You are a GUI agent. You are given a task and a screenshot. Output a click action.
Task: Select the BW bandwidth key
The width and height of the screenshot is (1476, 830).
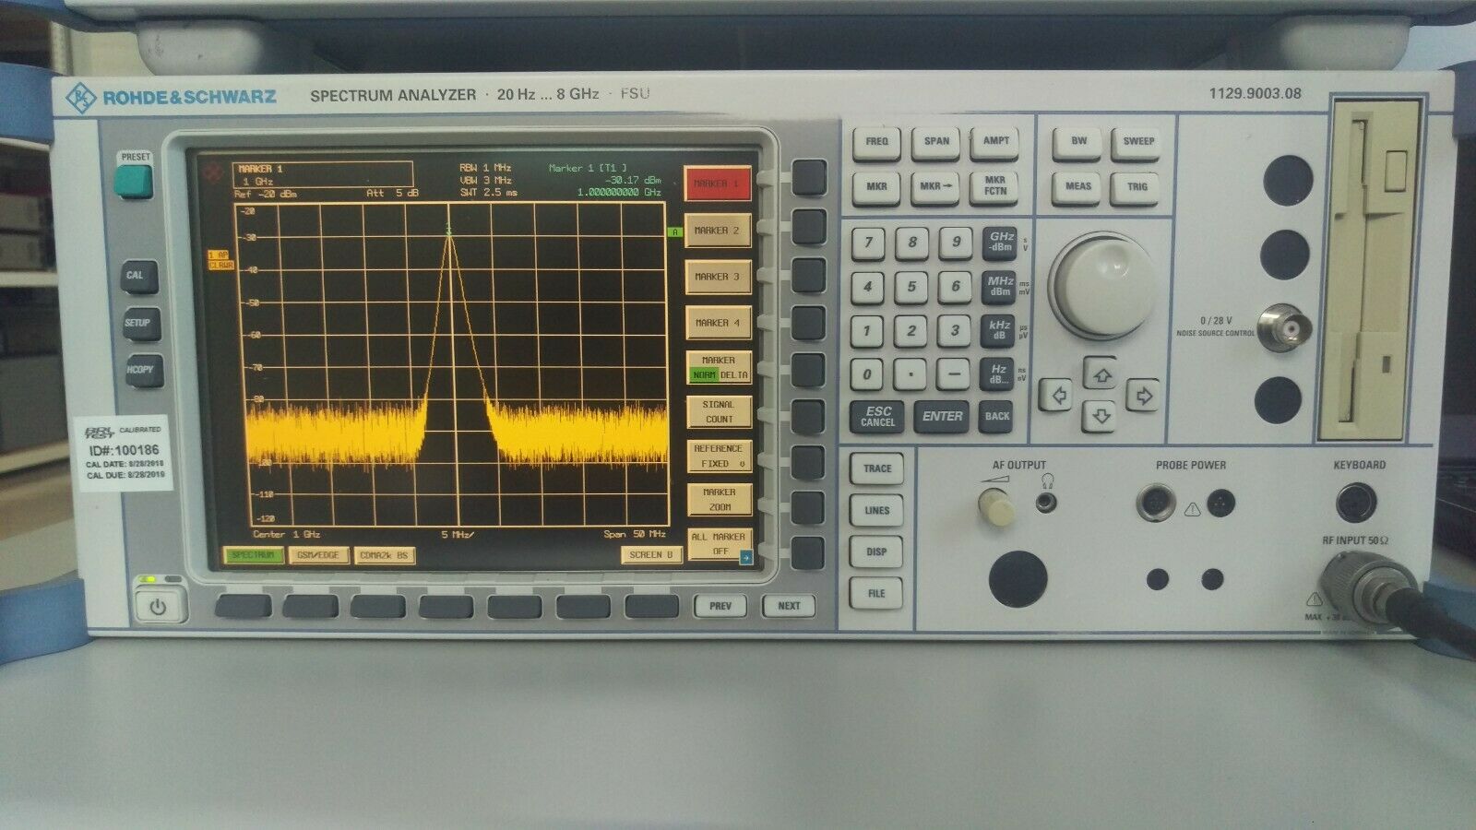(x=1077, y=141)
